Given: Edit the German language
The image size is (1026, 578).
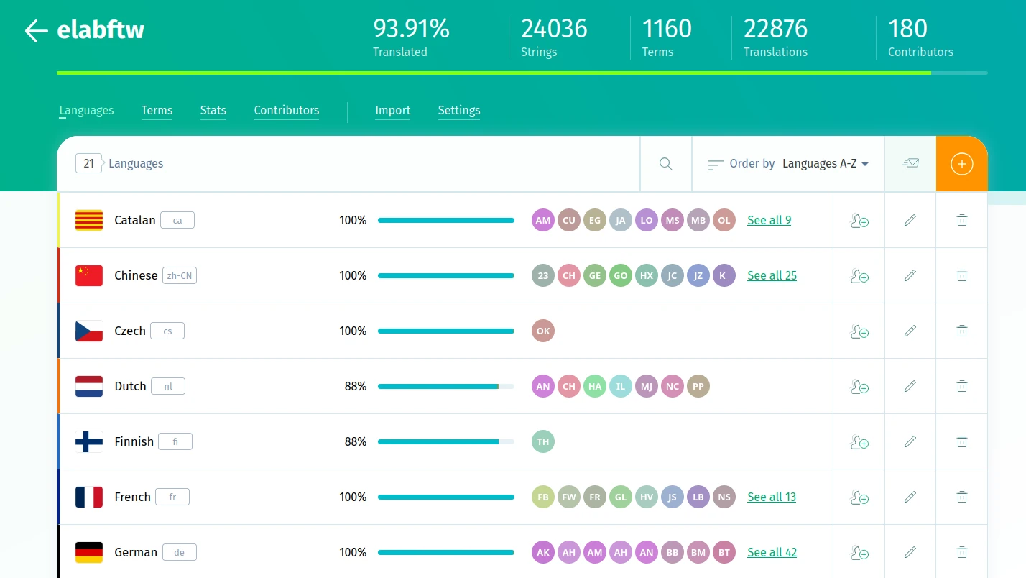Looking at the screenshot, I should (910, 552).
